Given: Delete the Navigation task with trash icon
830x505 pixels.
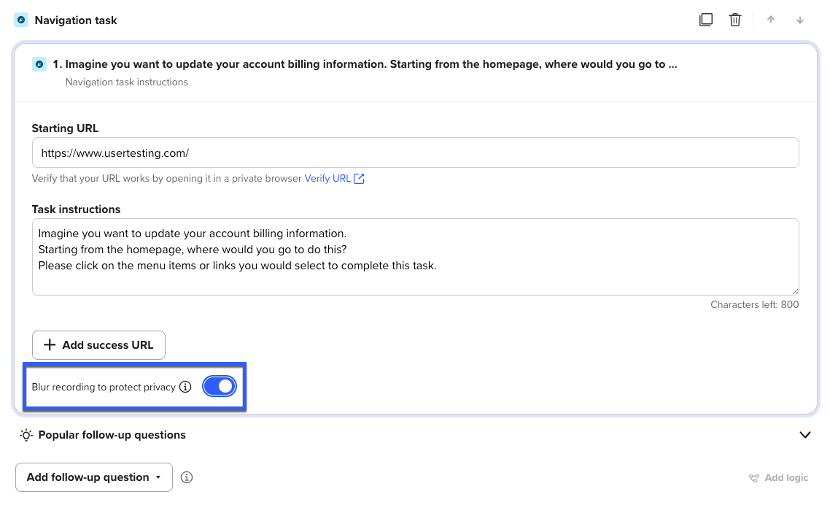Looking at the screenshot, I should coord(735,20).
